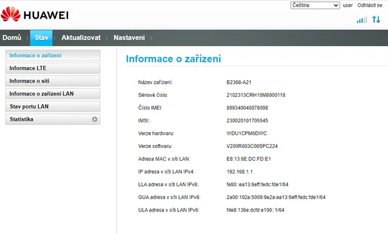Select device name value B2368-A21

[239, 82]
